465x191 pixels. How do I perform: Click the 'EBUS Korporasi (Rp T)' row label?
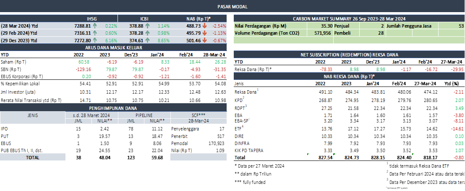tap(22, 76)
